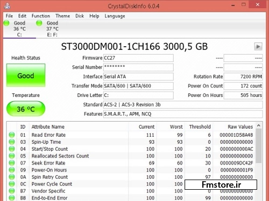
Task: Click the 'End-to-End Error' attribute name
Action: (x=49, y=198)
